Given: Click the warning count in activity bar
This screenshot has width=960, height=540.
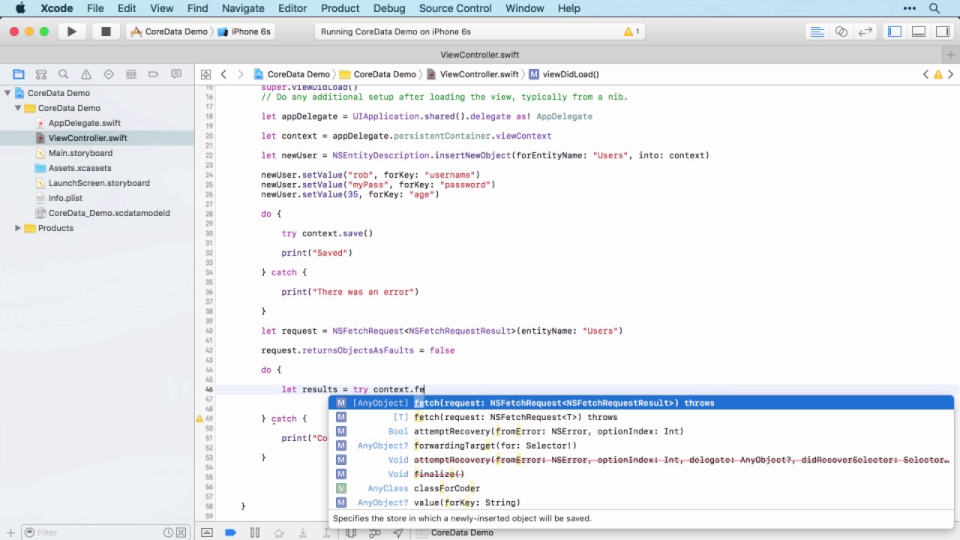Looking at the screenshot, I should pyautogui.click(x=631, y=31).
